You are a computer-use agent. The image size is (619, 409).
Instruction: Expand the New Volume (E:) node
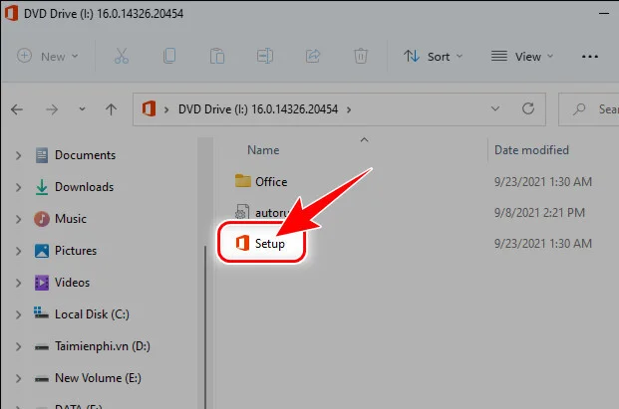pos(18,379)
